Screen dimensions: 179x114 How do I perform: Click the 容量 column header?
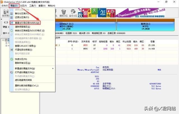click(152, 42)
